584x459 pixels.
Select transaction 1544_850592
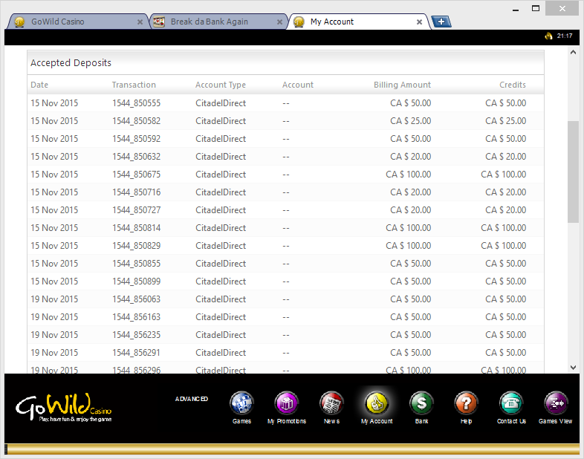pos(136,139)
